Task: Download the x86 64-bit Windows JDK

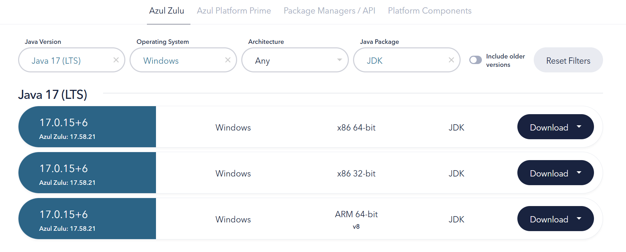Action: (549, 127)
